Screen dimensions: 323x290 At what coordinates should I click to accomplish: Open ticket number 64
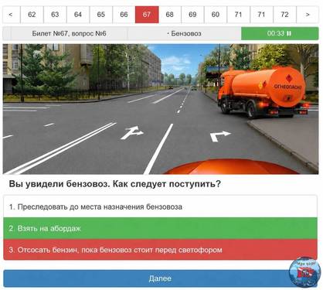point(78,15)
